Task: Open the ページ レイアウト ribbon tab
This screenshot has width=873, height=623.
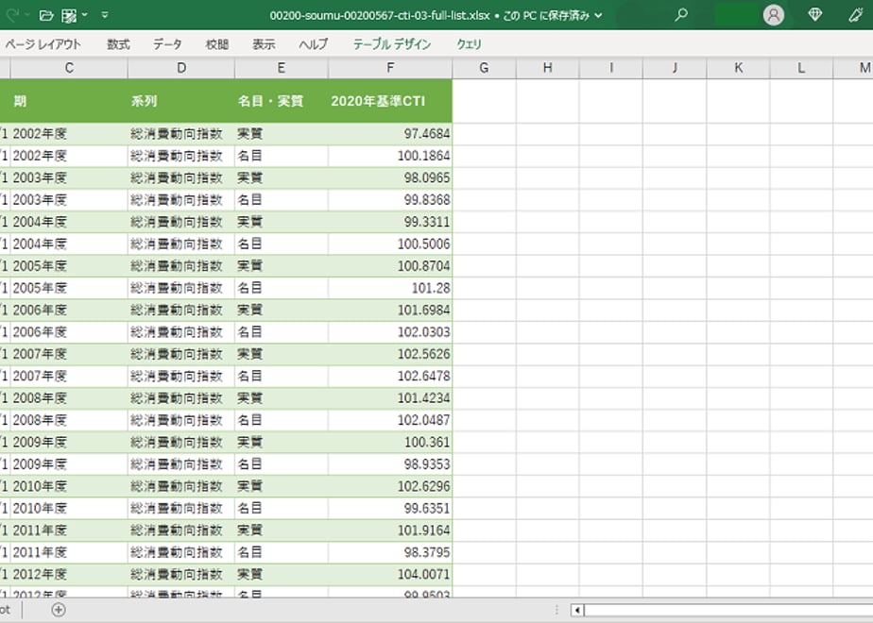Action: [x=43, y=44]
